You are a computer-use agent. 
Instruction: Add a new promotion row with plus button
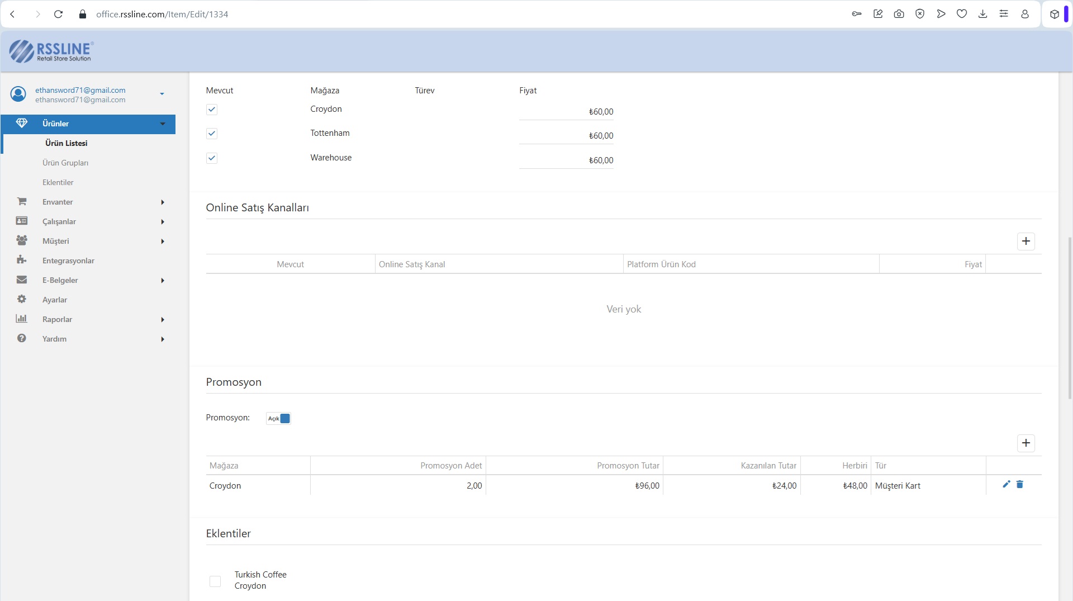(1025, 443)
